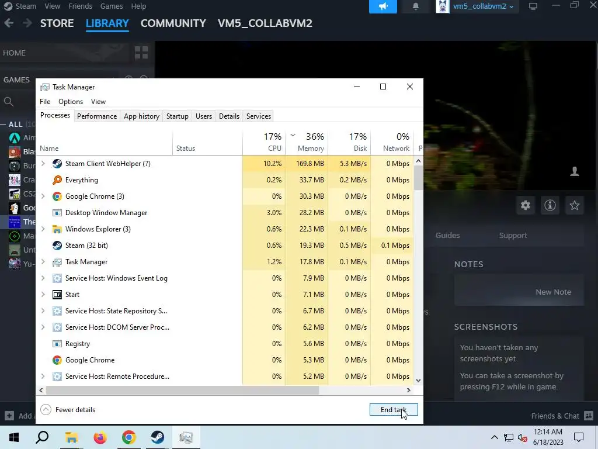598x449 pixels.
Task: Click the vm5_collabvm2 profile avatar
Action: pos(443,6)
